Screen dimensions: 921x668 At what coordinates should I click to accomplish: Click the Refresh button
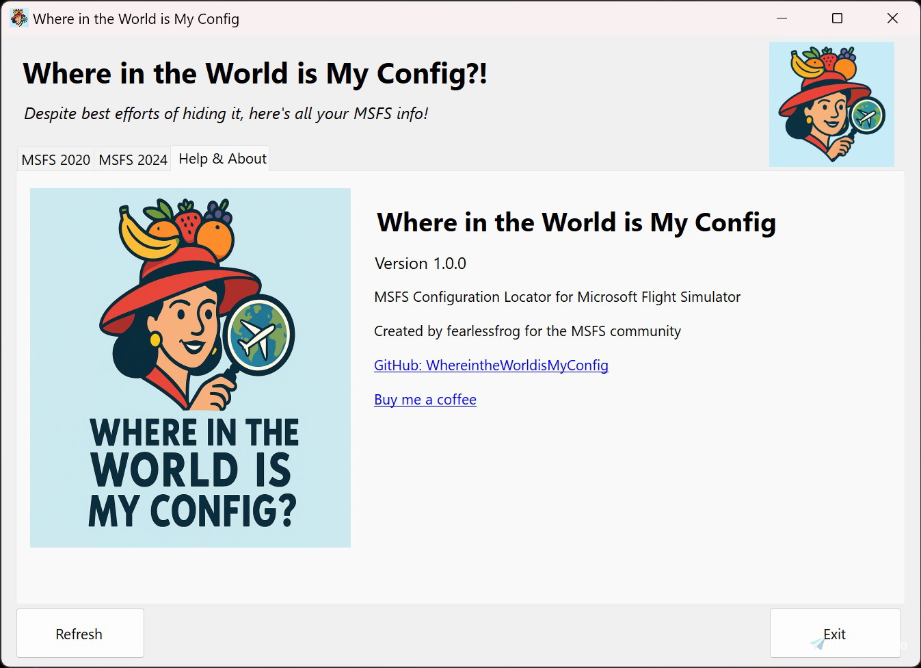coord(79,633)
